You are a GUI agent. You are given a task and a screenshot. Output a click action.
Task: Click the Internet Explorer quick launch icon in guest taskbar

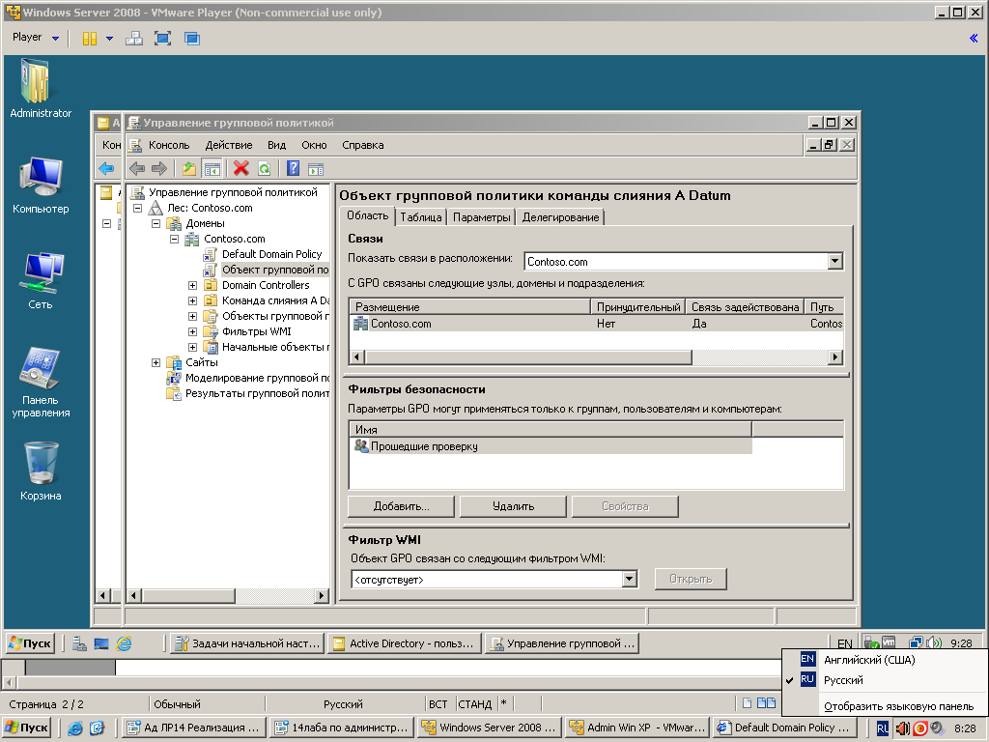(x=125, y=643)
